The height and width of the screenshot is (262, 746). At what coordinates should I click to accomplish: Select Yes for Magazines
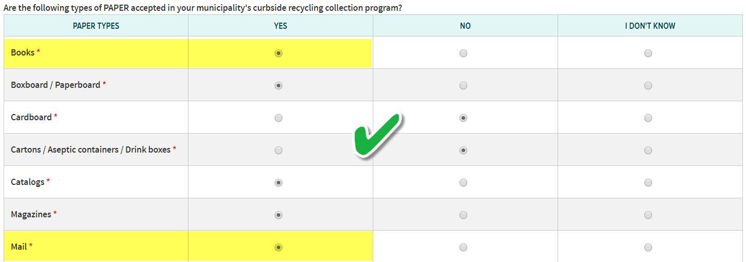click(x=278, y=215)
